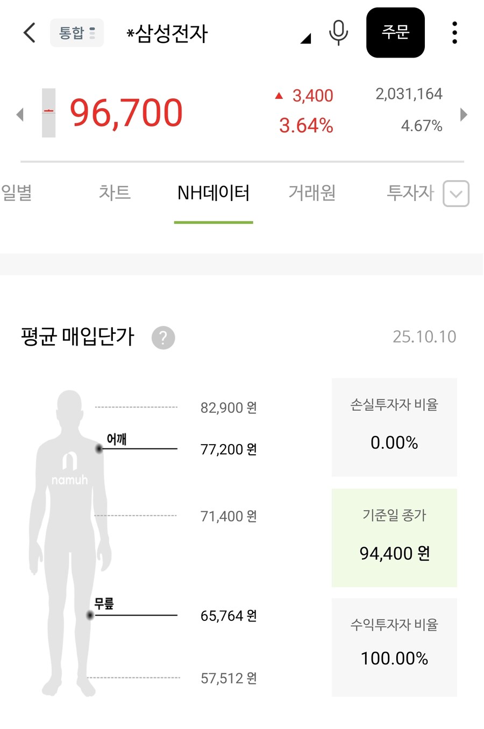Expand the tab list chevron box
The width and height of the screenshot is (484, 729).
pos(456,194)
